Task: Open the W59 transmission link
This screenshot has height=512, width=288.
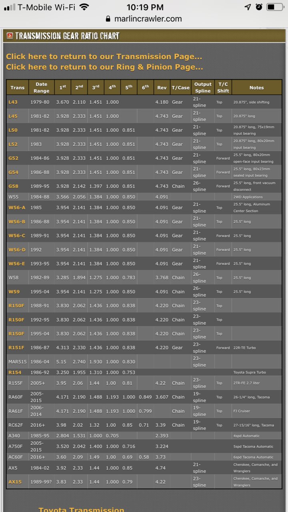Action: pos(13,292)
